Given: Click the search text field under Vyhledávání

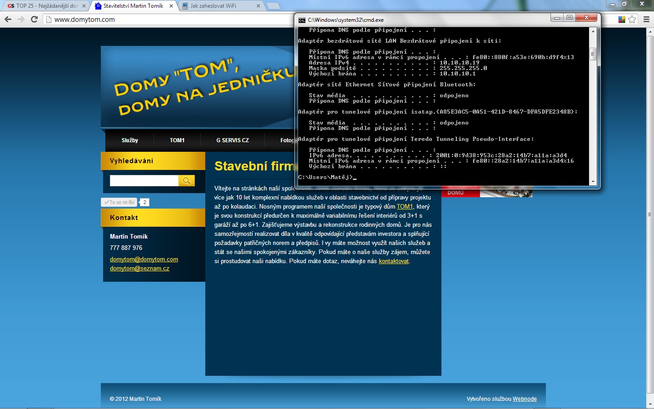Looking at the screenshot, I should click(144, 181).
